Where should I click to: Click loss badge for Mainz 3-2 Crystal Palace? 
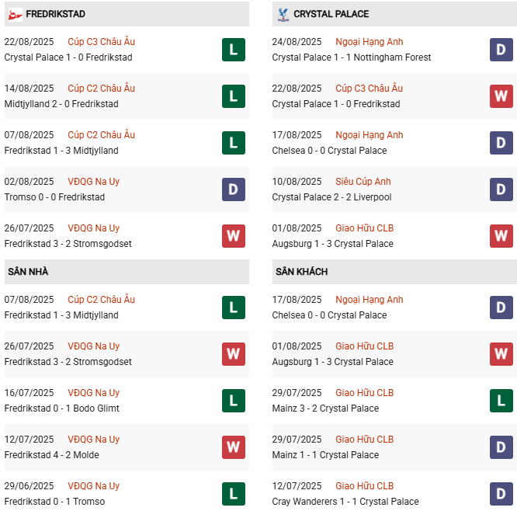coord(501,401)
